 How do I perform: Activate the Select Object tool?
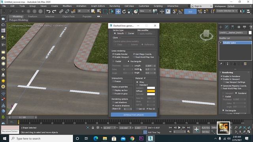pos(93,11)
